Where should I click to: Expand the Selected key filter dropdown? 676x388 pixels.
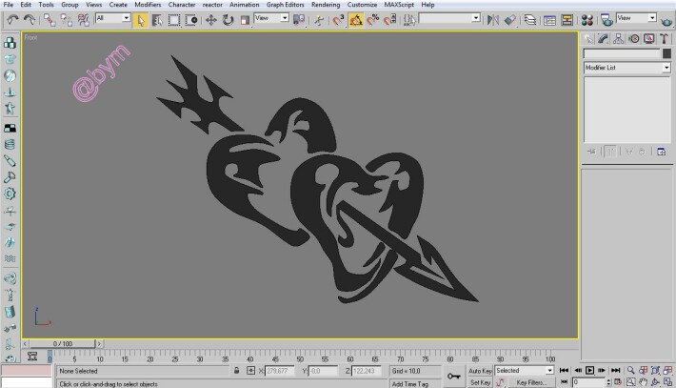point(525,370)
